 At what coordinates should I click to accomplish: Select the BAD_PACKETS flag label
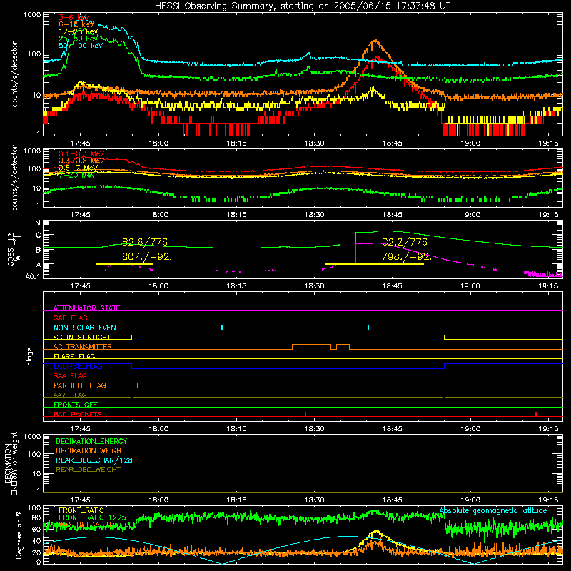tap(78, 414)
